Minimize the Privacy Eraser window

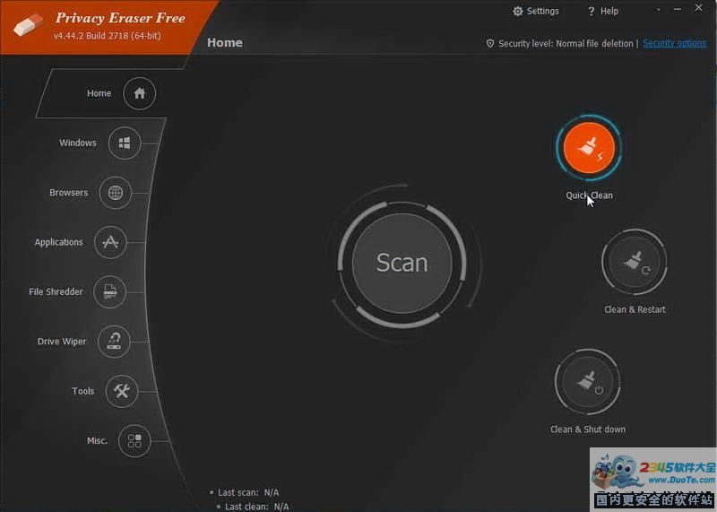click(x=678, y=9)
